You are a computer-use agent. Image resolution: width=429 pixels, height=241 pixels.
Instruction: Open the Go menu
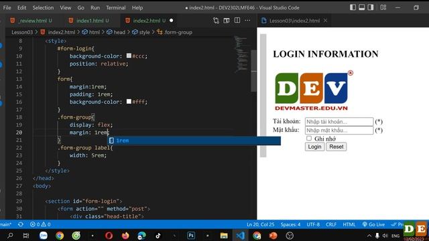(80, 7)
